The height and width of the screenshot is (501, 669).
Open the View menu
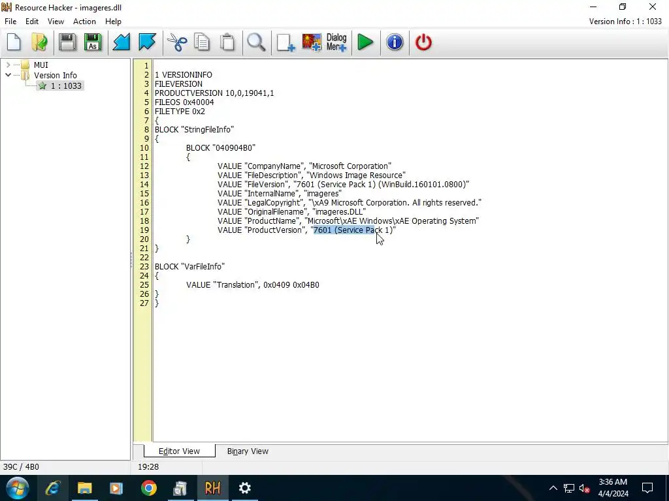[x=56, y=22]
